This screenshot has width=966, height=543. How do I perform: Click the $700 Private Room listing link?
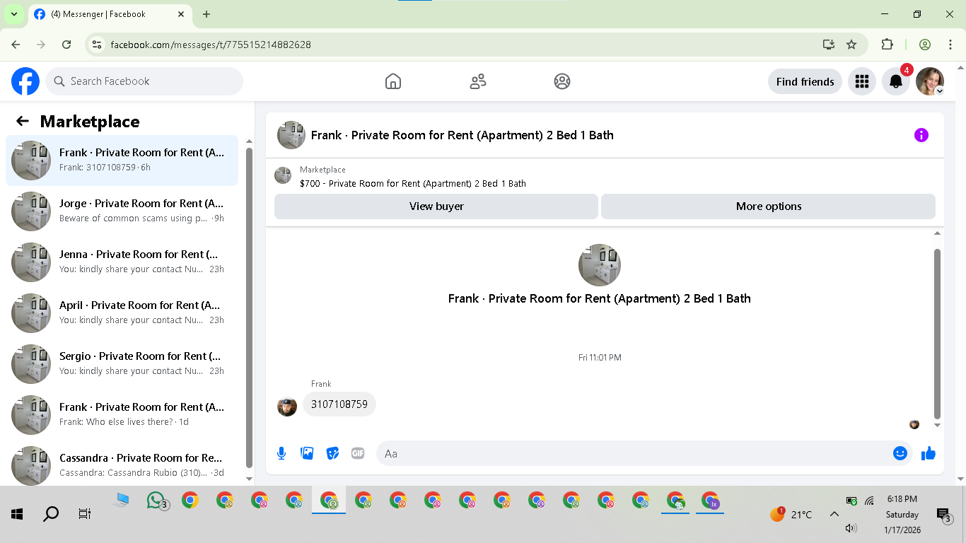click(x=413, y=183)
